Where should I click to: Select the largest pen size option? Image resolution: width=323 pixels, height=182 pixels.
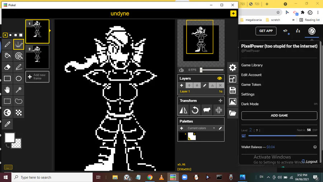click(x=21, y=35)
